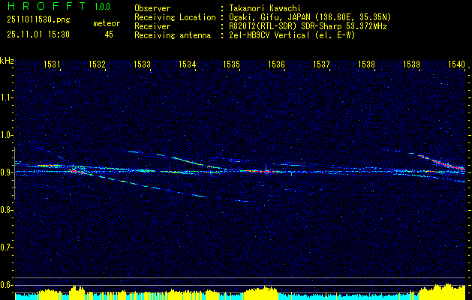Screen dimensions: 472x300
Task: Click the kHz axis unit label
Action: pyautogui.click(x=7, y=61)
